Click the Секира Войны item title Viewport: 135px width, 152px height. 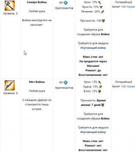coord(37,2)
